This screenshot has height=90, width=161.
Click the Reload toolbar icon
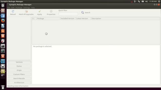13,11
